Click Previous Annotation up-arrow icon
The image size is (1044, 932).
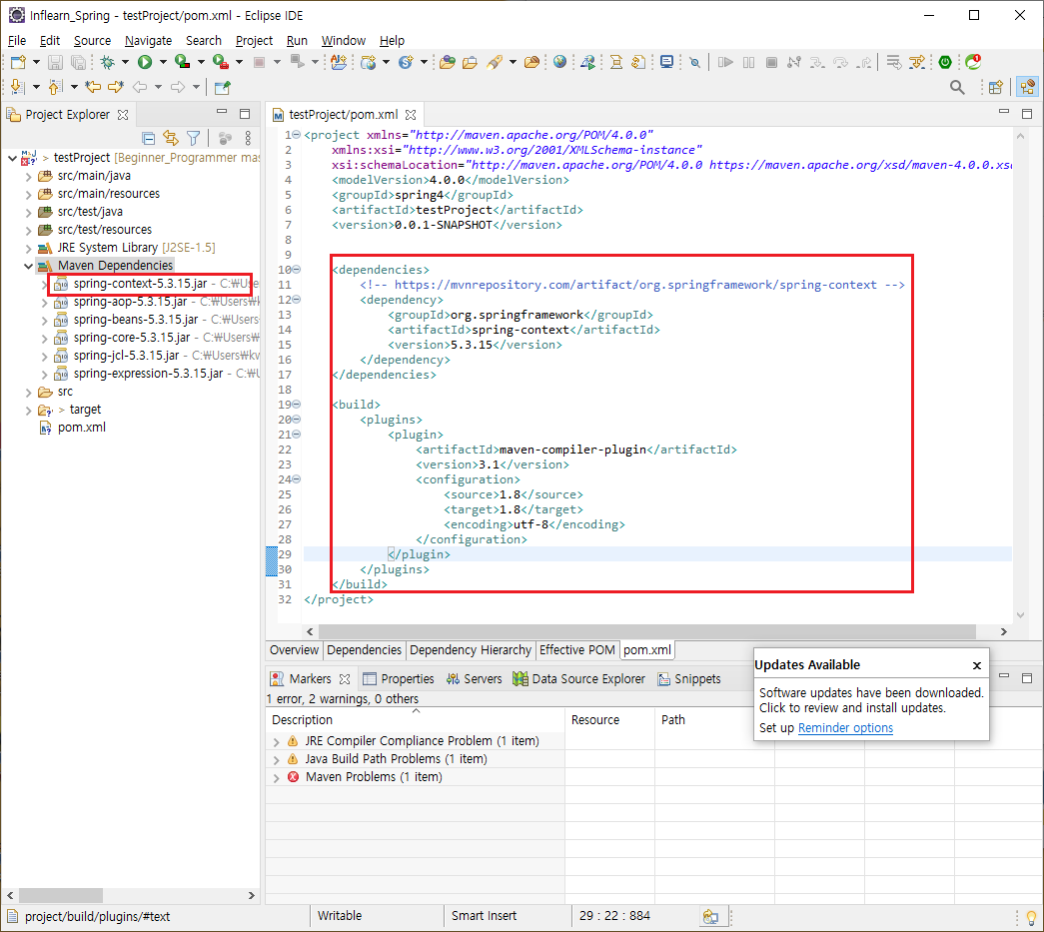(56, 87)
